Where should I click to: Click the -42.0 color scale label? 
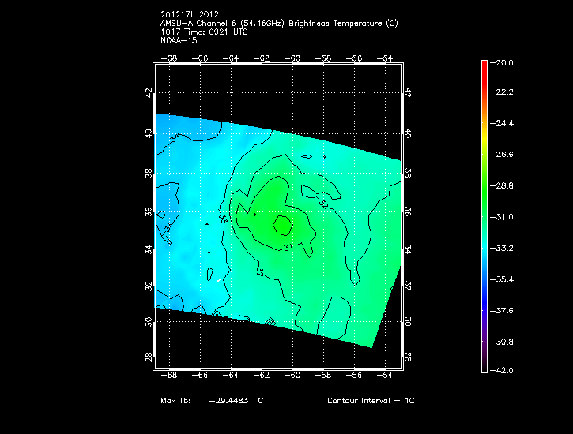(x=522, y=370)
